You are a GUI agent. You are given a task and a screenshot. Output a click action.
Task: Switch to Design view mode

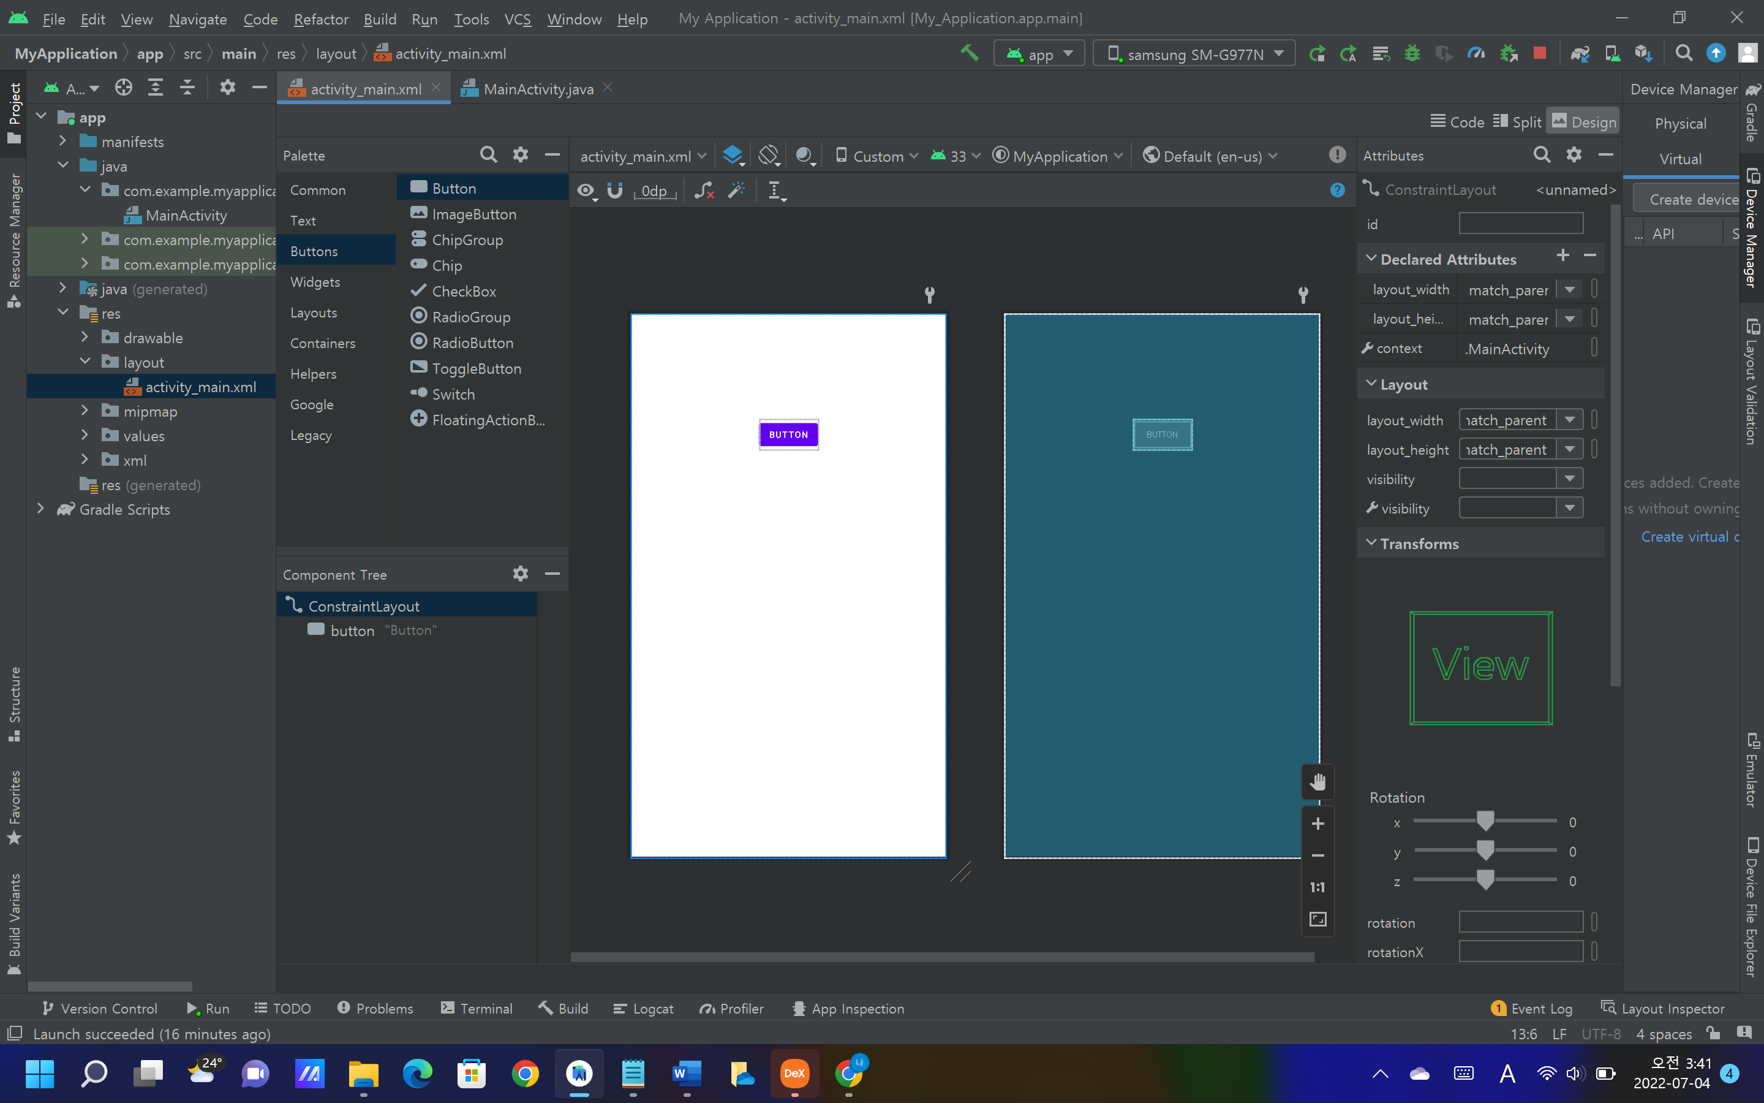1583,122
